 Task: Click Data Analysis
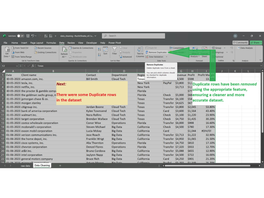tap(245, 48)
